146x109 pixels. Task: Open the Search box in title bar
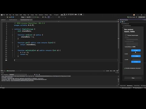pos(57,15)
